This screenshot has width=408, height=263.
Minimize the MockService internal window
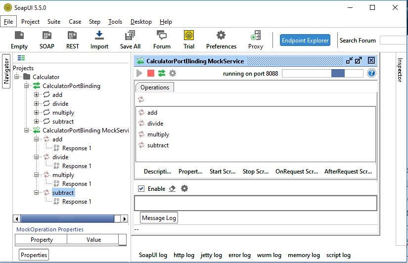[350, 61]
